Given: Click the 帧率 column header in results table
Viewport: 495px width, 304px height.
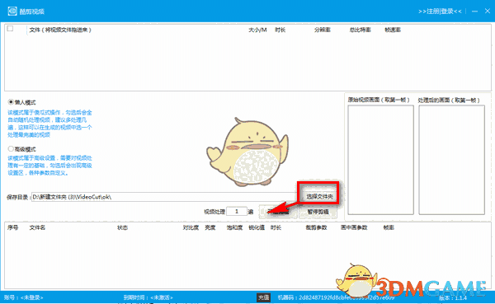Looking at the screenshot, I should (389, 227).
